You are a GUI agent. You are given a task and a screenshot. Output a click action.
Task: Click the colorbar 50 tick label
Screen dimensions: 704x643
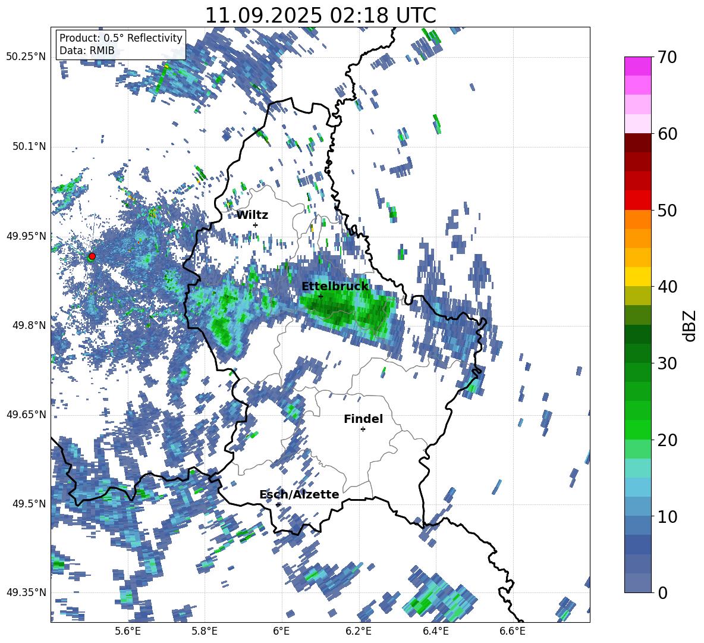click(667, 210)
